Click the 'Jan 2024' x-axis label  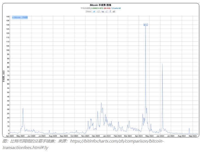pos(107,136)
